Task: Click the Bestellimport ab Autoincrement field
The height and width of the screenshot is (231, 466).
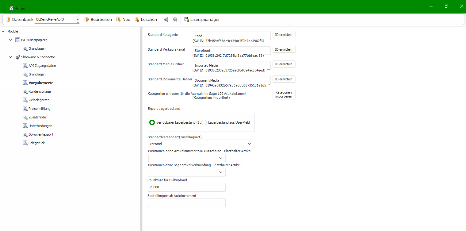Action: pos(186,203)
